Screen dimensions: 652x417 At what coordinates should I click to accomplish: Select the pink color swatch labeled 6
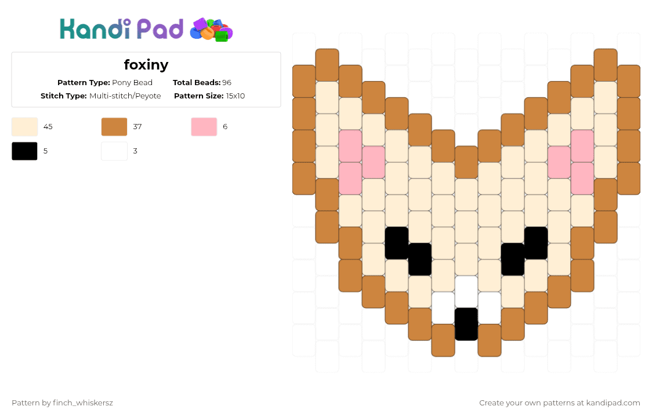point(204,127)
